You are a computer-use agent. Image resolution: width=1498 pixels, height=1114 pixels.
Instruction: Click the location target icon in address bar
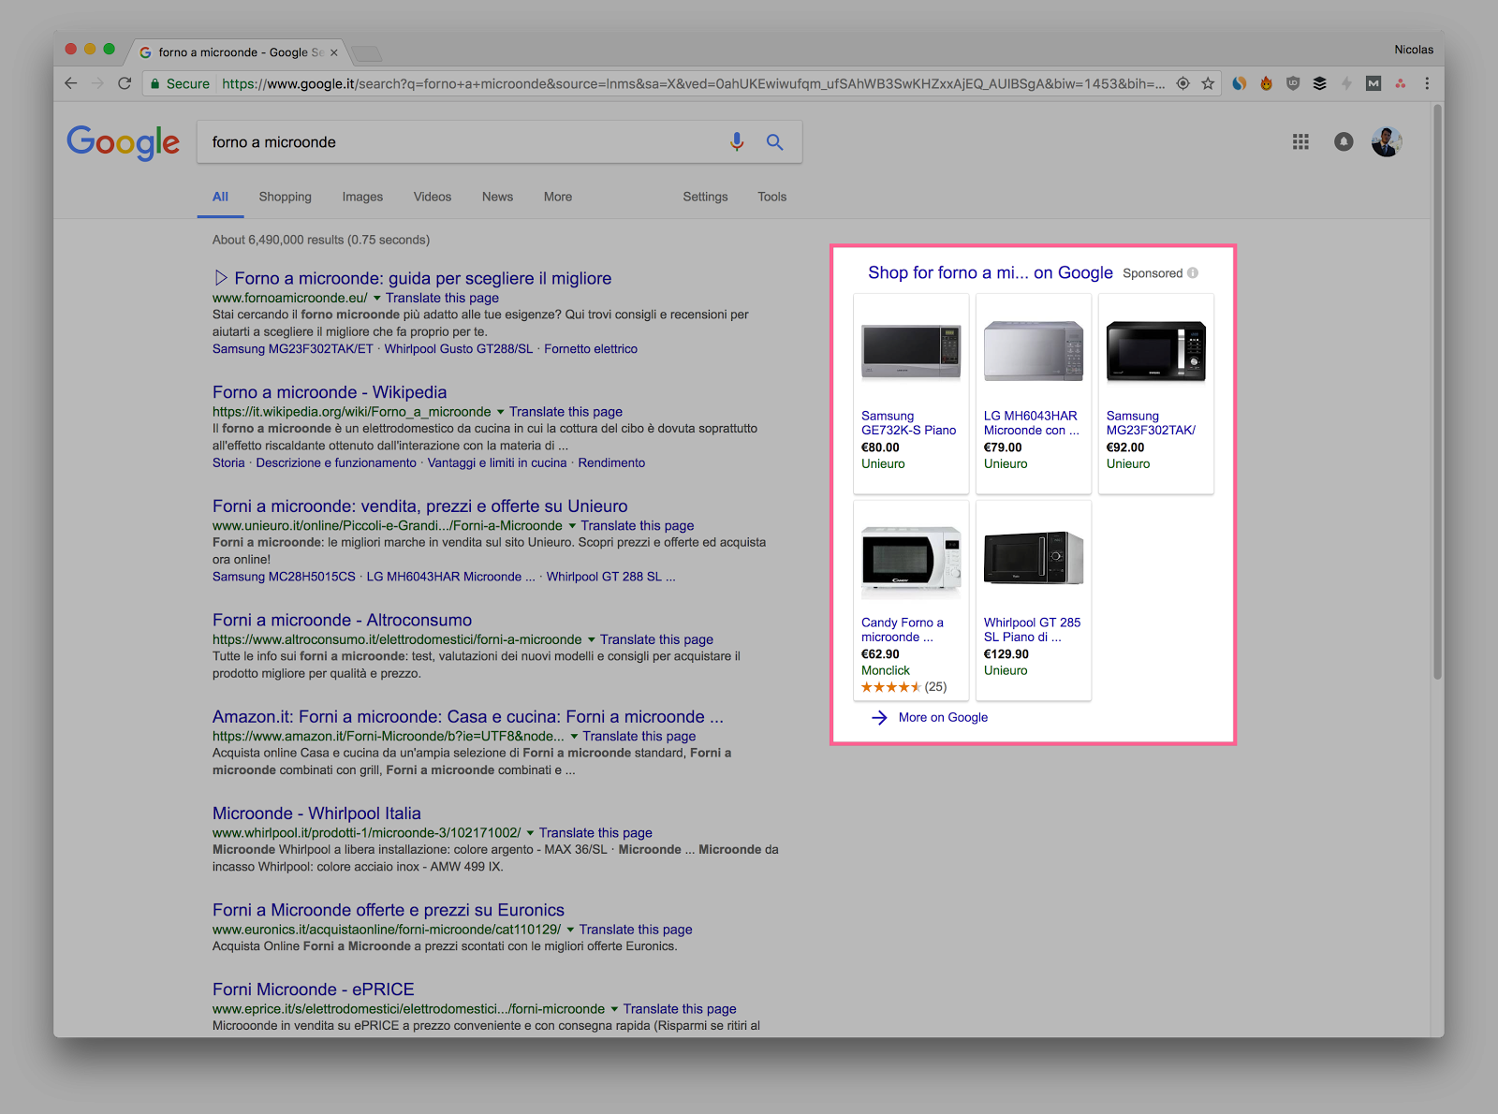tap(1183, 83)
